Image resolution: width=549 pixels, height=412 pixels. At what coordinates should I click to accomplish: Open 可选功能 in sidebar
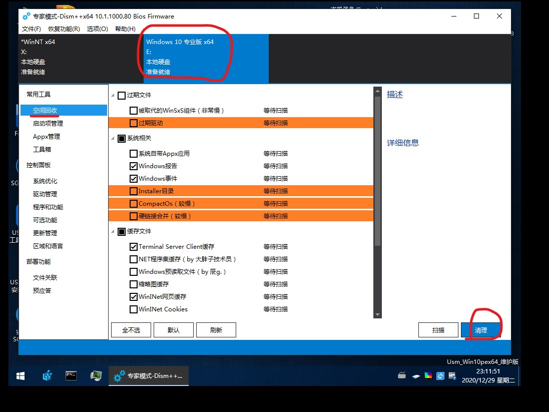pyautogui.click(x=45, y=220)
